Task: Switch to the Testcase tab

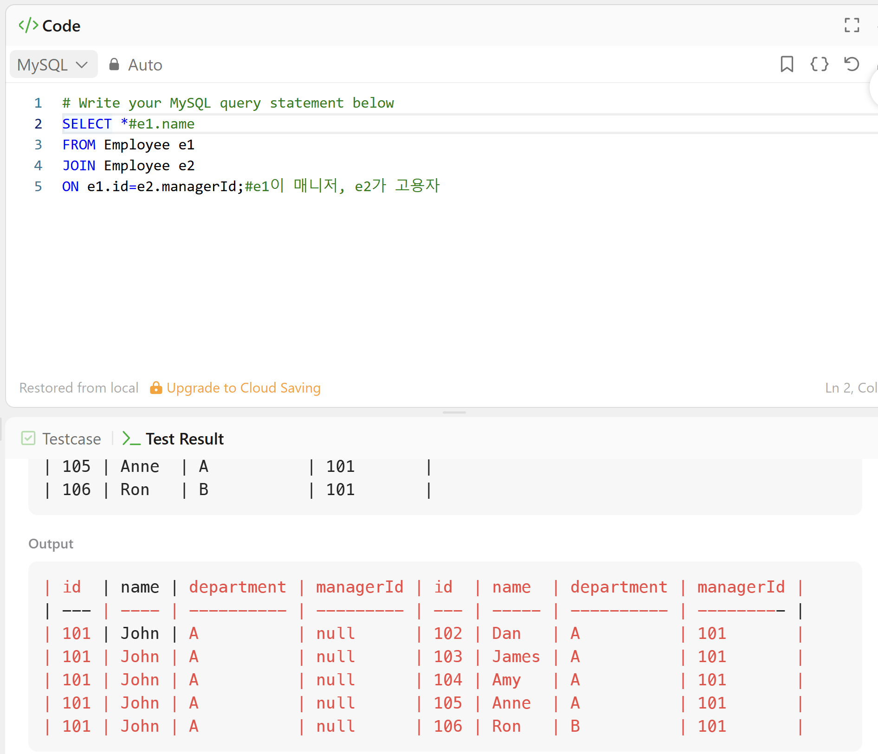Action: (61, 438)
